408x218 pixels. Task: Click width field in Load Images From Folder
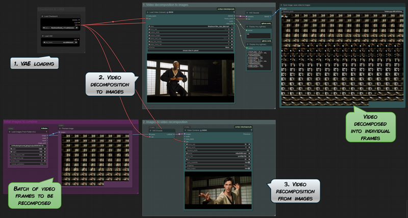[x=28, y=149]
